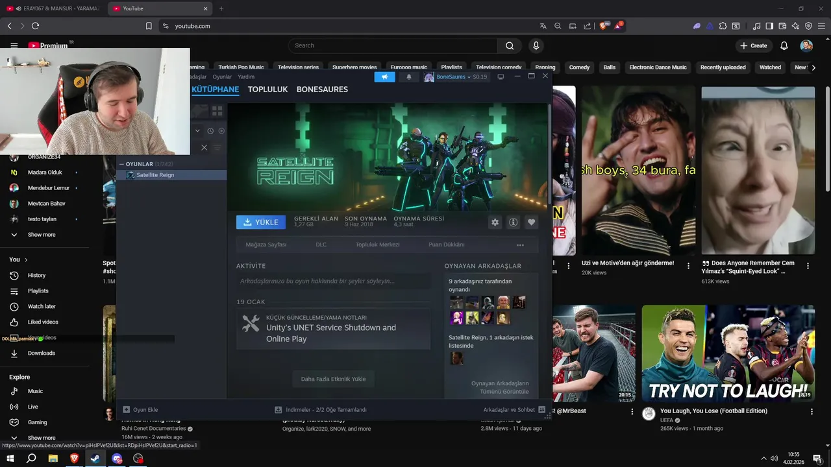This screenshot has width=831, height=467.
Task: Click the wishlist friend avatar thumbnail
Action: [x=457, y=358]
